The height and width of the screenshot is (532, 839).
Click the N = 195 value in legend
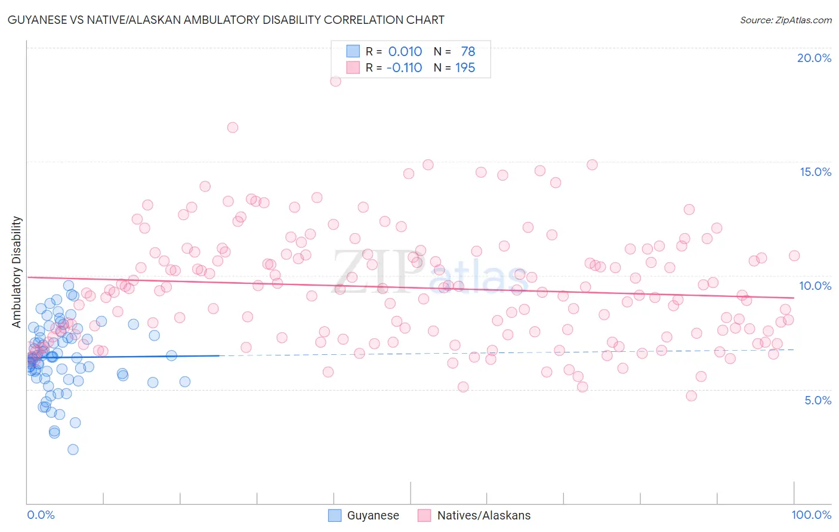point(455,67)
